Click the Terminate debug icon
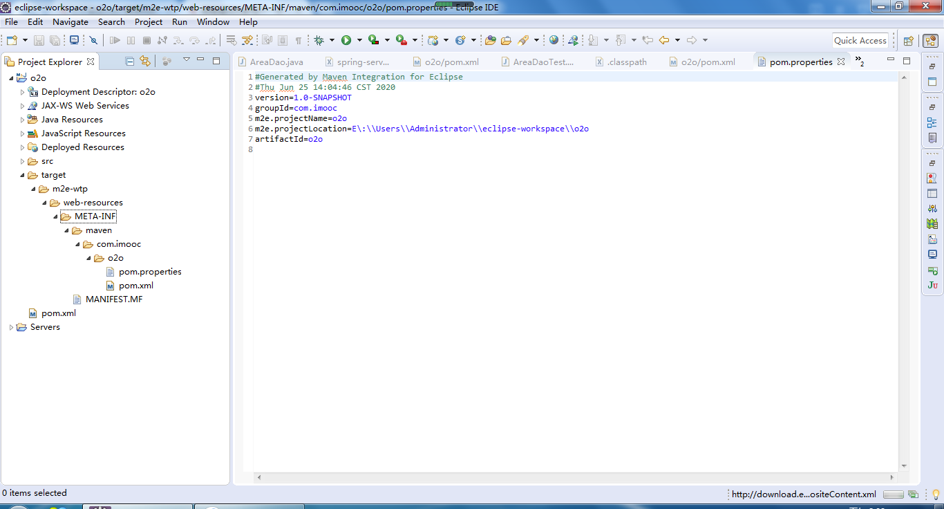The image size is (944, 509). coord(147,40)
